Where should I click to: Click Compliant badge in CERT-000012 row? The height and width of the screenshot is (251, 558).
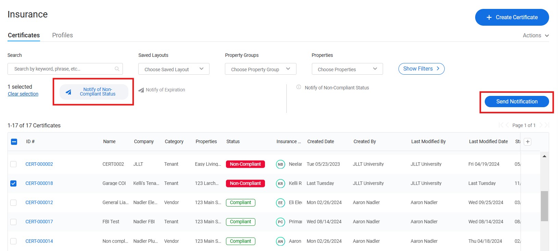[x=240, y=203]
